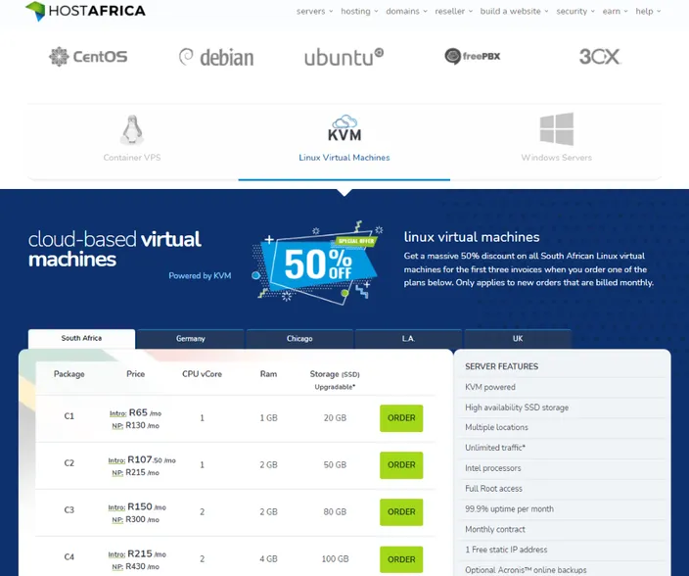Open the domains dropdown menu
Screen dimensions: 689x576
tap(406, 11)
